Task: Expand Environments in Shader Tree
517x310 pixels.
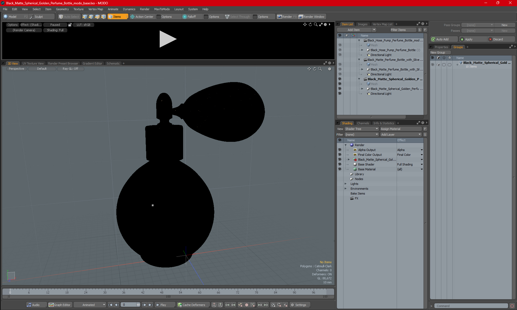Action: point(345,189)
